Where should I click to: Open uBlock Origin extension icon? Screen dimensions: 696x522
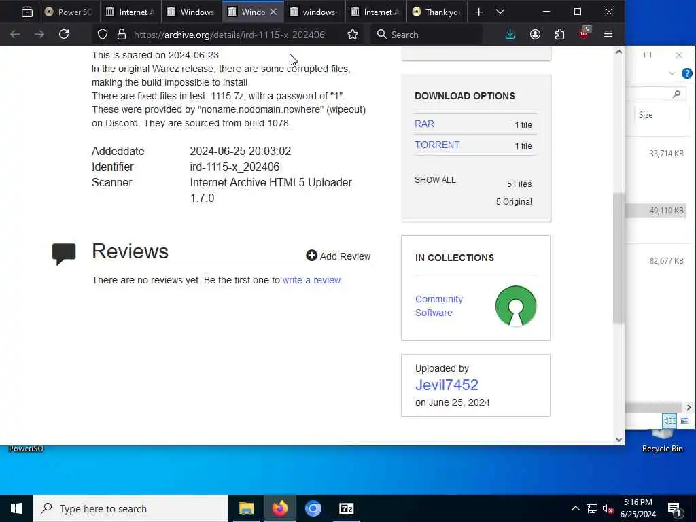[585, 33]
